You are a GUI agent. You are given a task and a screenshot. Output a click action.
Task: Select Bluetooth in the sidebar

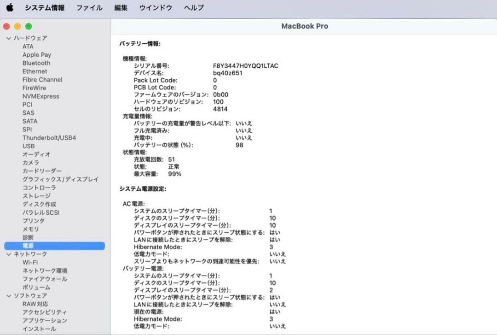pyautogui.click(x=36, y=63)
